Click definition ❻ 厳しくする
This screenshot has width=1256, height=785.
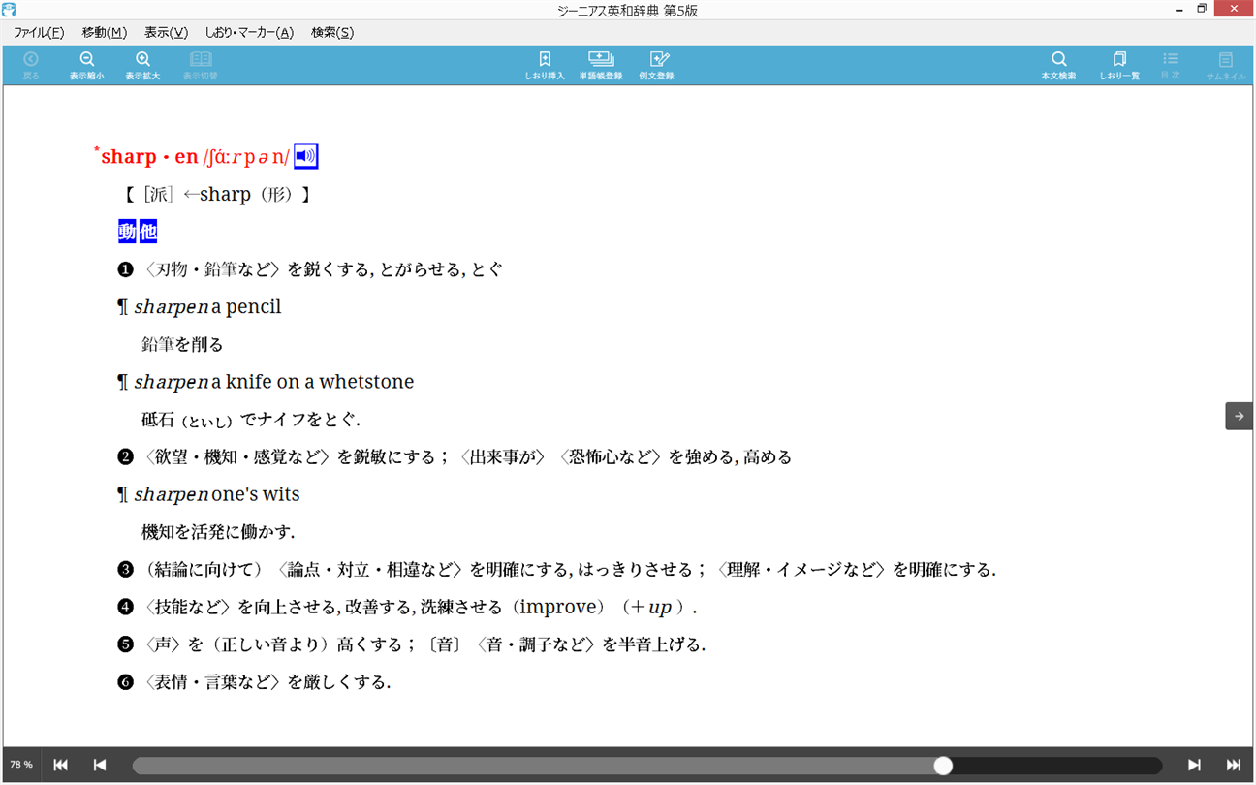click(x=254, y=682)
